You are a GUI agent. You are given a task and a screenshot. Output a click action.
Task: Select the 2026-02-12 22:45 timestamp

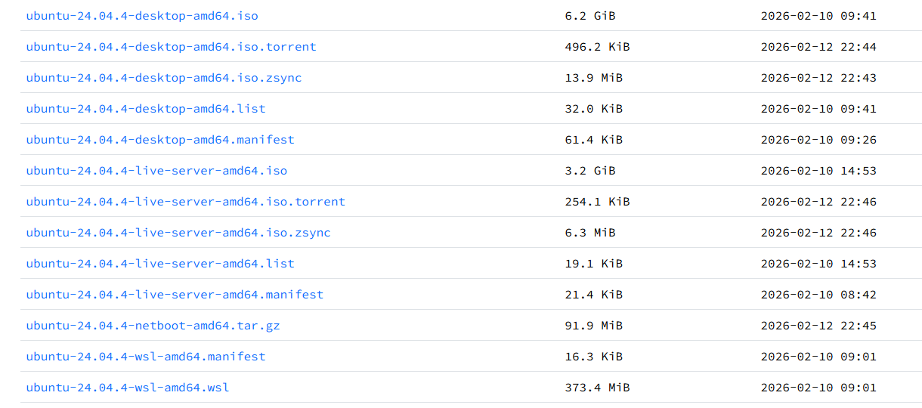[818, 326]
